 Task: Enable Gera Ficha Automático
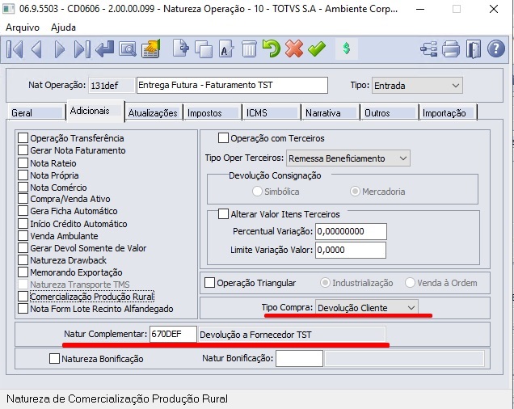point(23,211)
